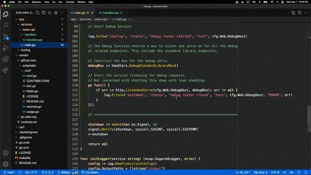
Task: Click the editor vertical scrollbar thumb
Action: 309,119
